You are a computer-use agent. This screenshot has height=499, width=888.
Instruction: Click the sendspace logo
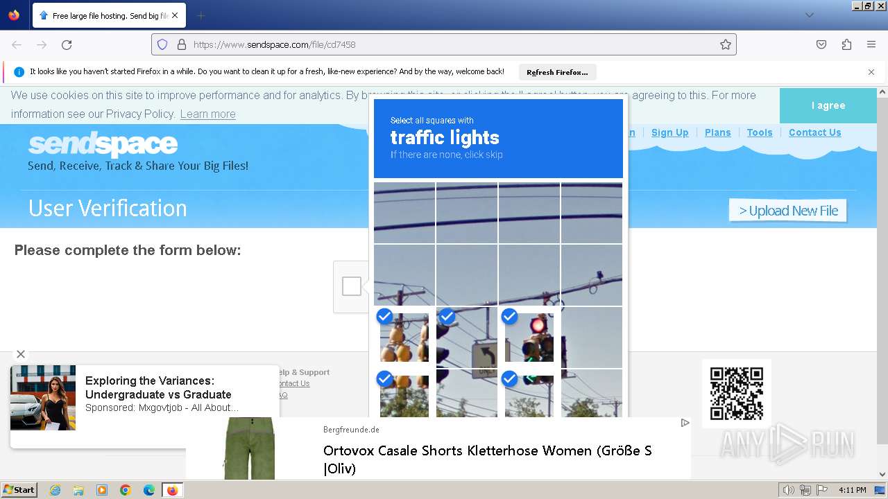[x=103, y=145]
